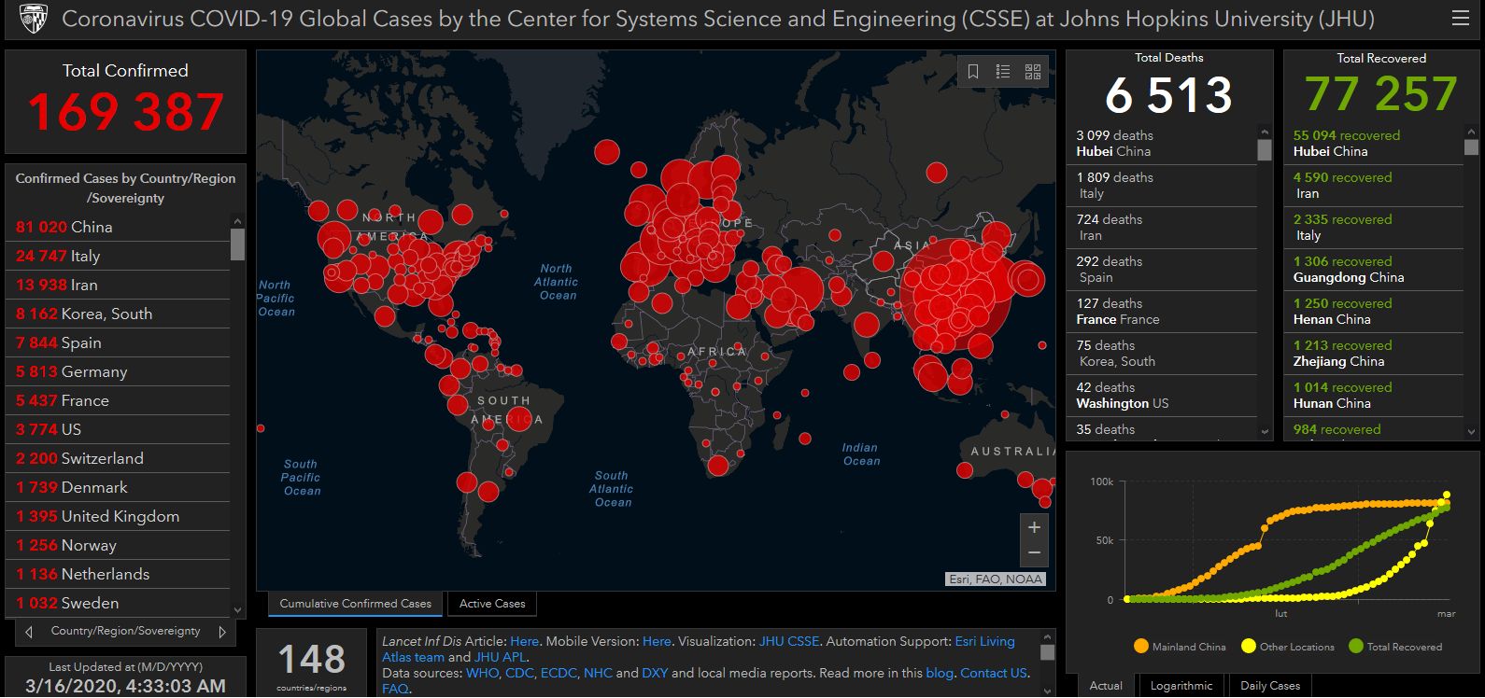Select '42 deaths Washington US' entry
This screenshot has width=1485, height=698.
click(x=1162, y=396)
